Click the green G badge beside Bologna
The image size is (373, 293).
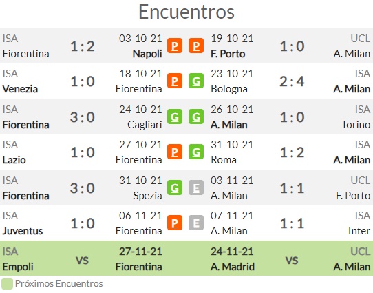[196, 81]
